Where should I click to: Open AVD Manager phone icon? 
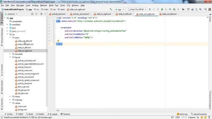196,10
